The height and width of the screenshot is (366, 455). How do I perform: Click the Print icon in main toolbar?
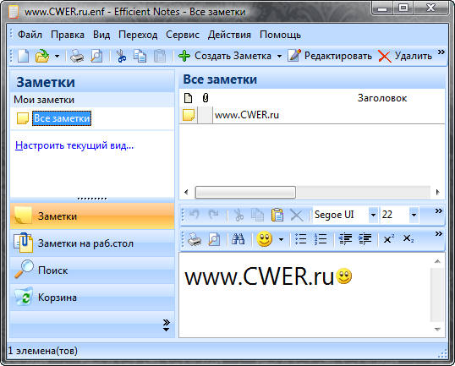pos(77,56)
